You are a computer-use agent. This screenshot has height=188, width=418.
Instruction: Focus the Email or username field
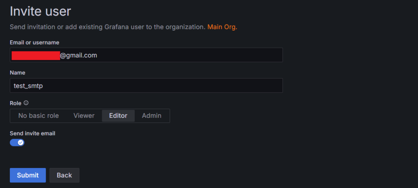click(x=146, y=55)
